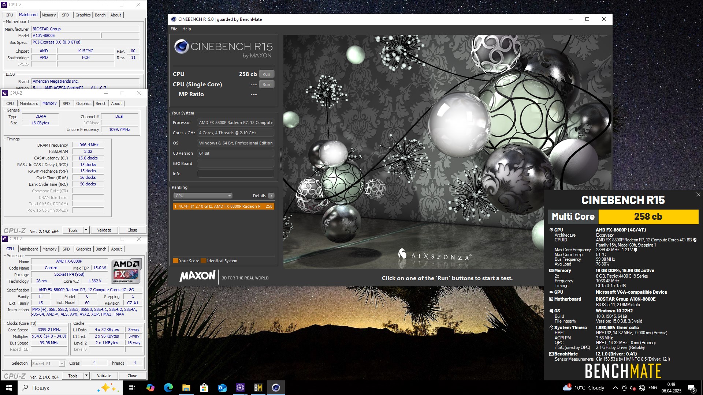Switch to CPU tab in top CPU-Z window
This screenshot has height=395, width=703.
10,15
